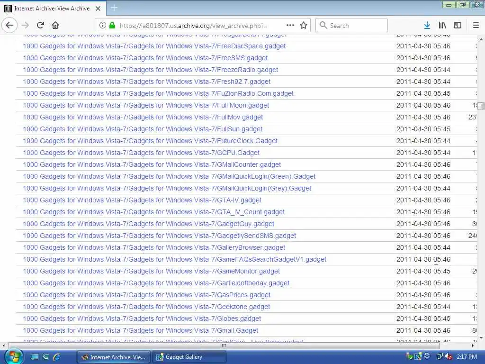Open GadgetGuy.gadget link
Screen dimensions: 485x364
(148, 224)
